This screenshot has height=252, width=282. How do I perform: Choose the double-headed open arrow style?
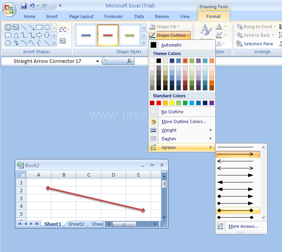pos(238,168)
